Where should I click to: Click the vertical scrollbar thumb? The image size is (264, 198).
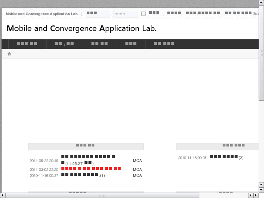coord(261,53)
